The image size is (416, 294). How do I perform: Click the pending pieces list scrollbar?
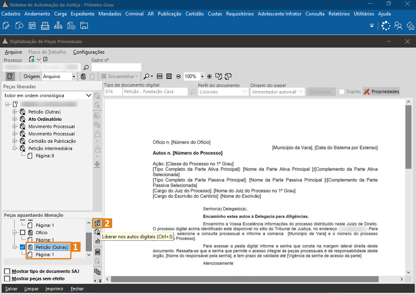89,241
